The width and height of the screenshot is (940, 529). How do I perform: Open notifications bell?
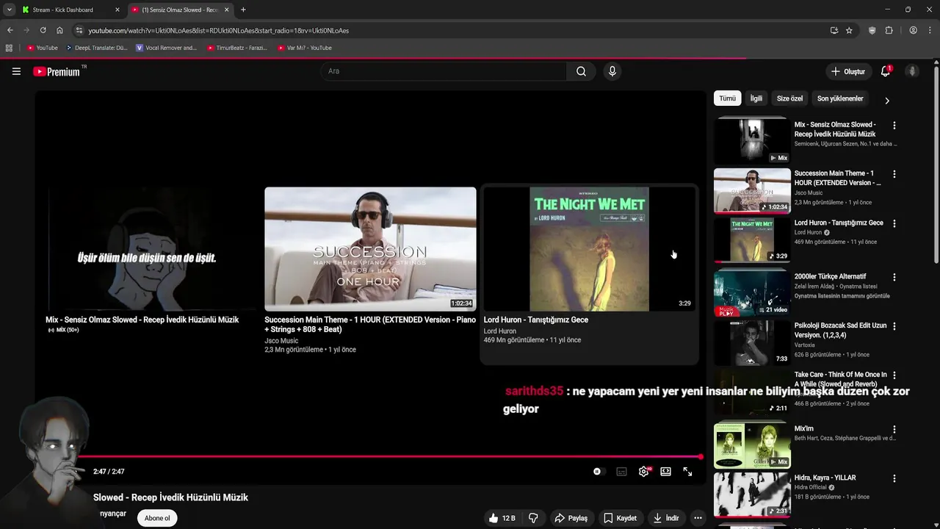(x=886, y=71)
